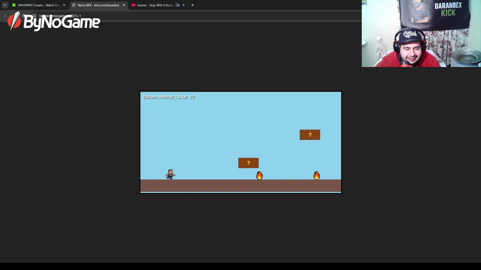The image size is (481, 270).
Task: Go back with the browser back arrow
Action: tap(5, 16)
